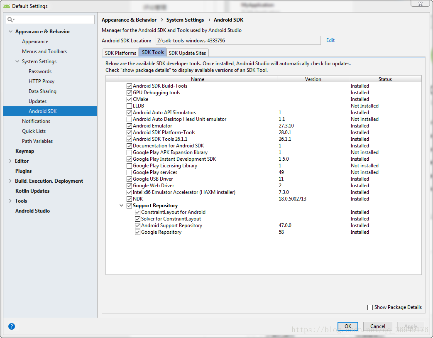Open Appearance settings page
Image resolution: width=433 pixels, height=338 pixels.
click(35, 42)
